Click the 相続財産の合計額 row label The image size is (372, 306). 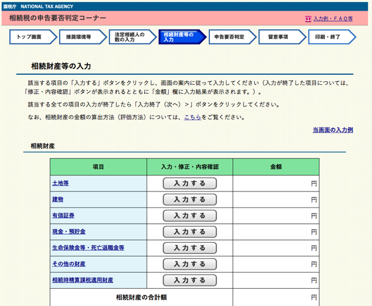pyautogui.click(x=142, y=297)
